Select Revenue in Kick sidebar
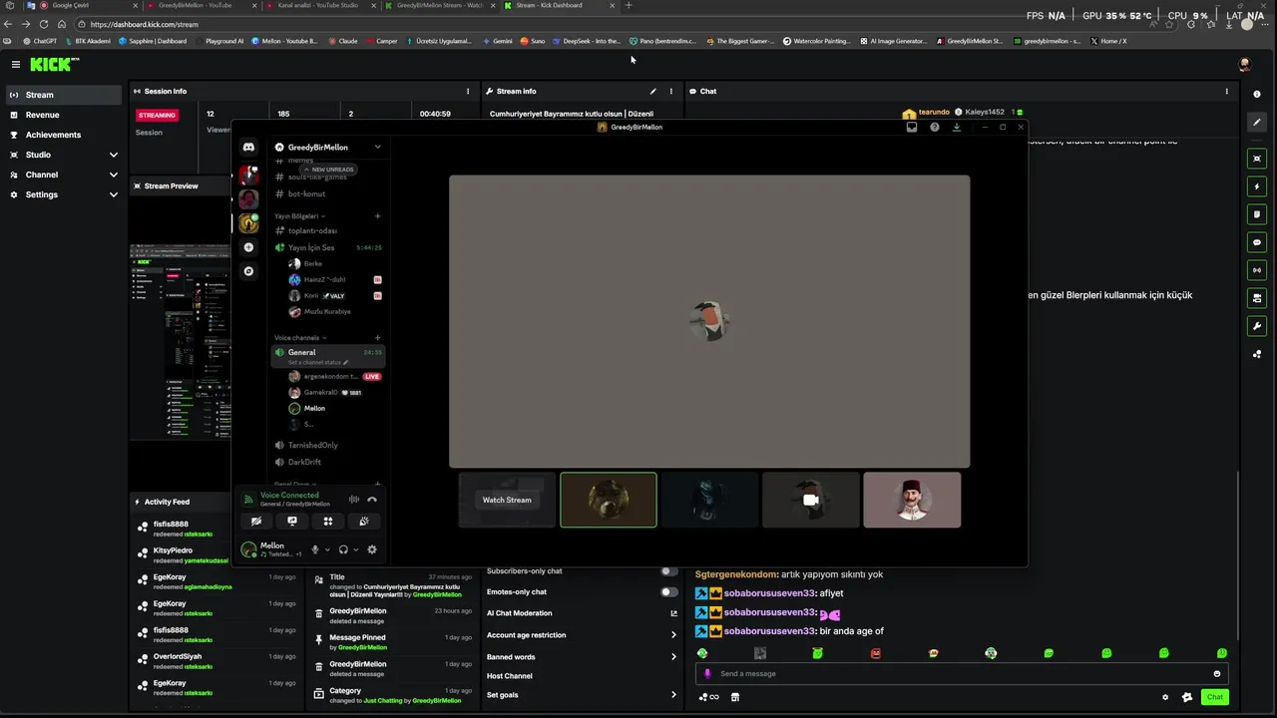 [x=62, y=115]
